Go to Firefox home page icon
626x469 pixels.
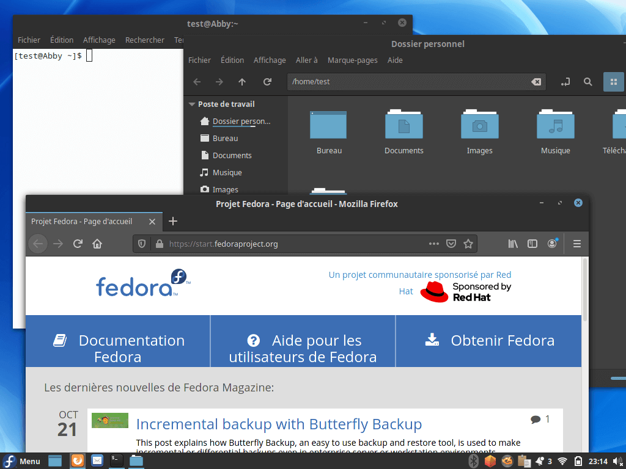pos(97,244)
